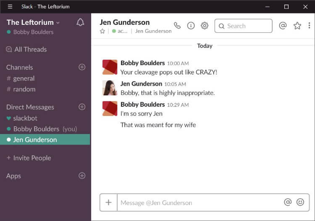Screen dimensions: 315x221
Task: Open emoji picker in message box
Action: click(x=300, y=202)
